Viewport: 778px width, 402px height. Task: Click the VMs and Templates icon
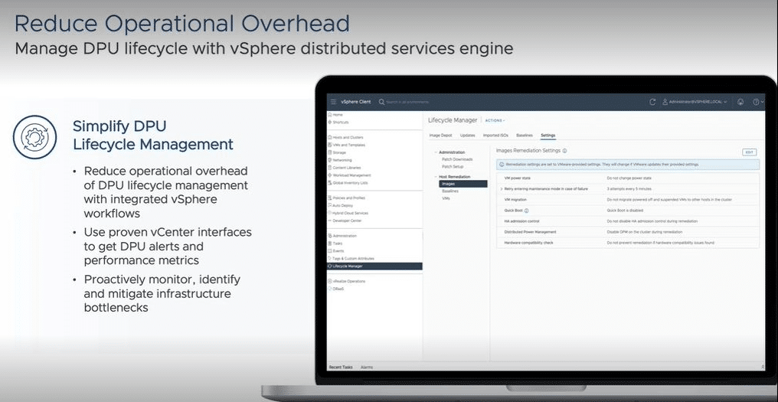pos(330,145)
